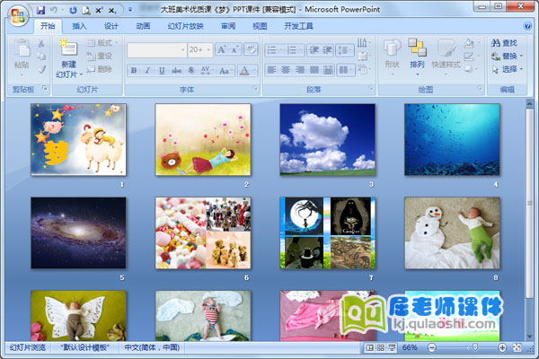
Task: Switch to the Developer Tools tab
Action: click(x=298, y=26)
